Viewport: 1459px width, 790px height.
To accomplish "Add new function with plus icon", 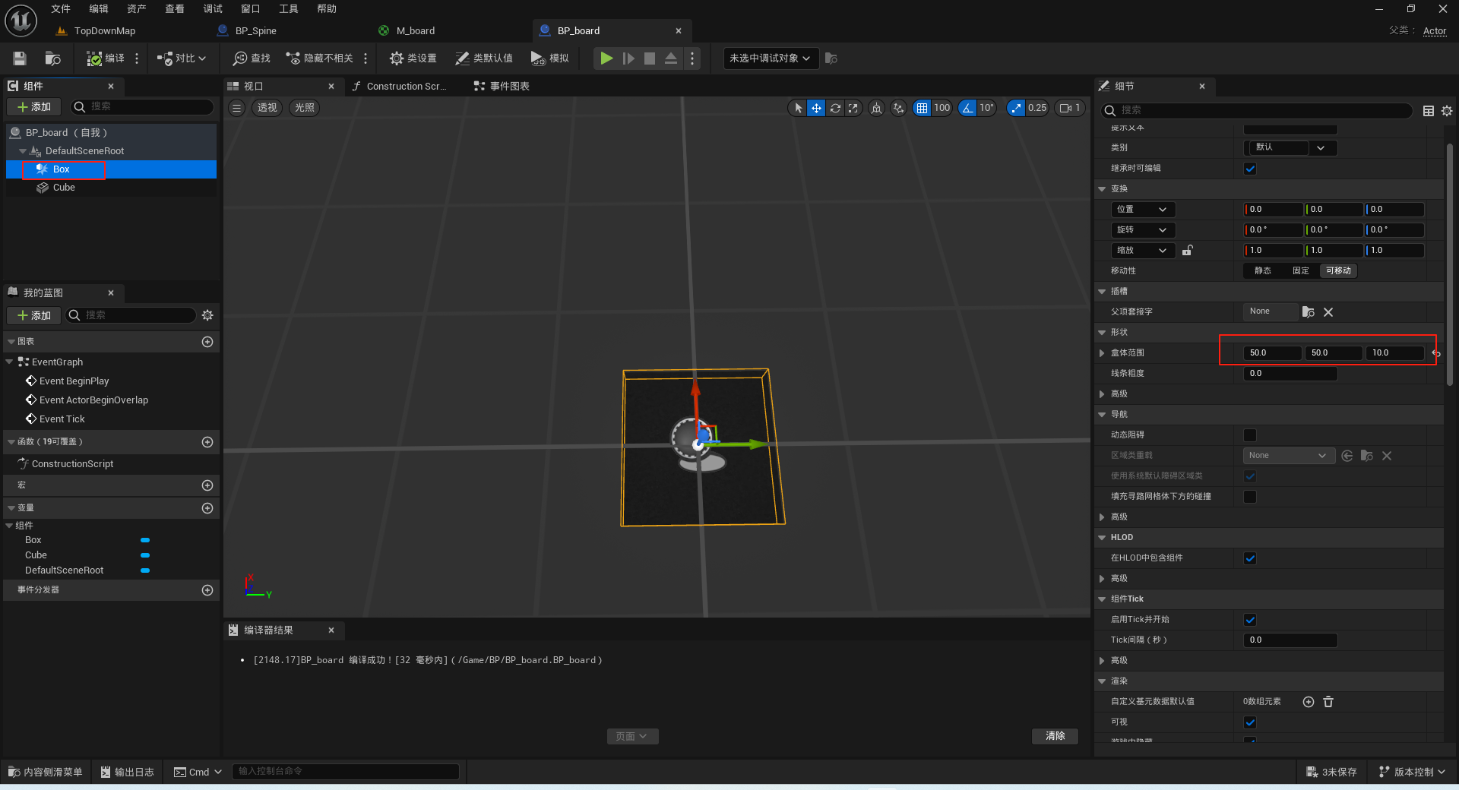I will tap(207, 442).
